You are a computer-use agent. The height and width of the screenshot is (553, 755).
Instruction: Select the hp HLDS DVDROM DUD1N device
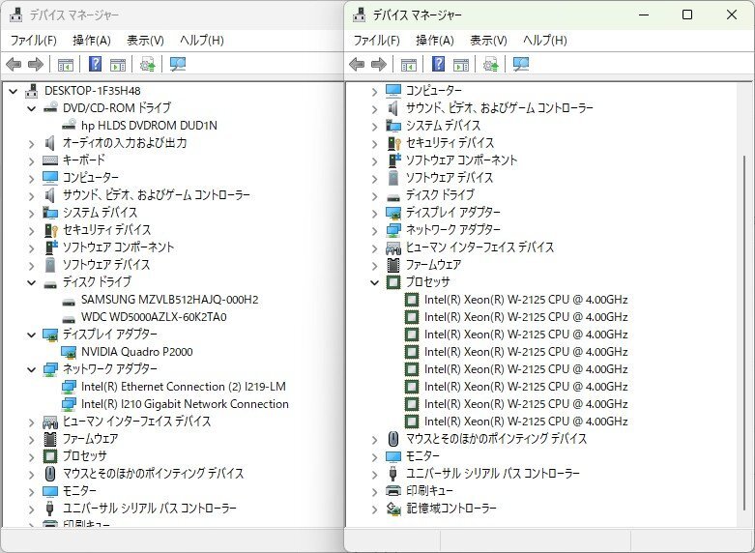(149, 126)
